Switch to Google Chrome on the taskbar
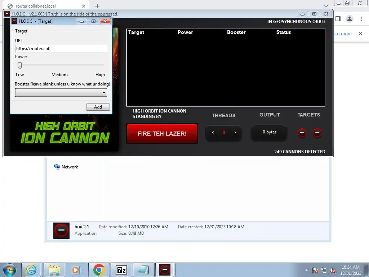369x277 pixels. (99, 270)
